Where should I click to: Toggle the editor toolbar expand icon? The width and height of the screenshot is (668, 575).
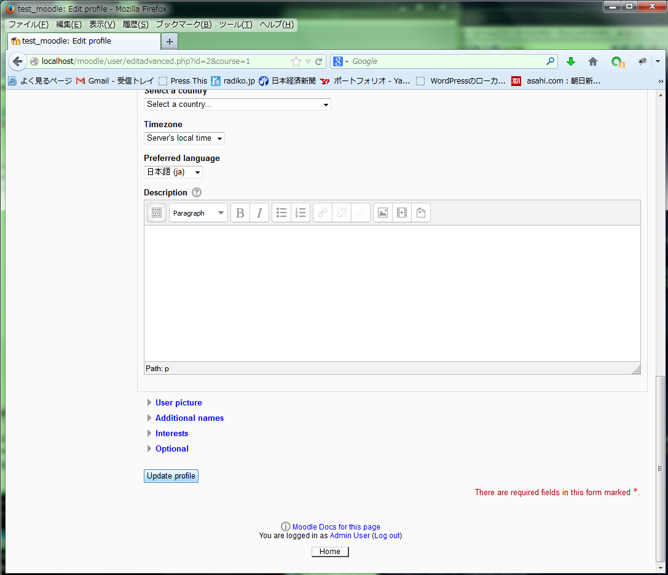156,213
